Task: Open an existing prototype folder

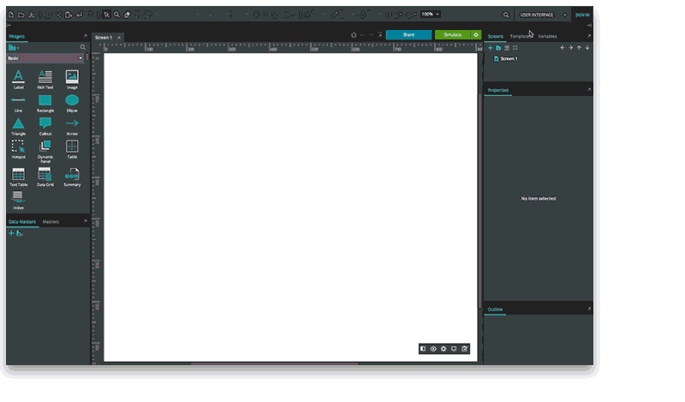Action: [x=21, y=15]
